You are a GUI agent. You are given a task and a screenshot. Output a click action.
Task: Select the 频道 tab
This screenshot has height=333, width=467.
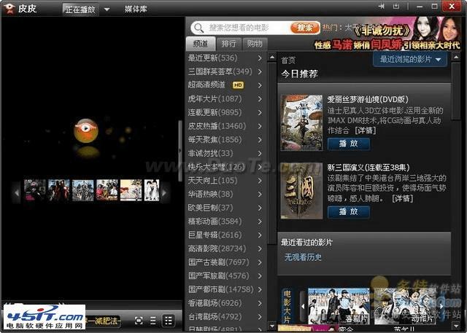pos(201,44)
